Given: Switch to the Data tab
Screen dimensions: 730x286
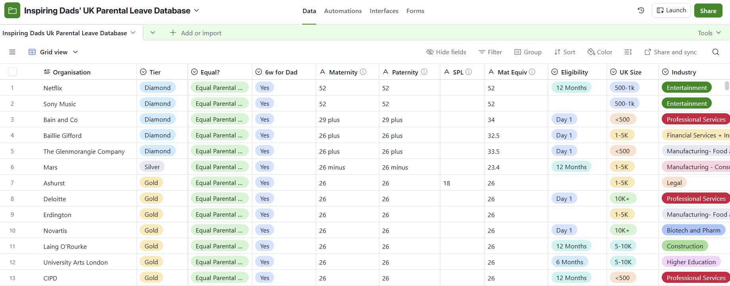Looking at the screenshot, I should click(x=309, y=11).
